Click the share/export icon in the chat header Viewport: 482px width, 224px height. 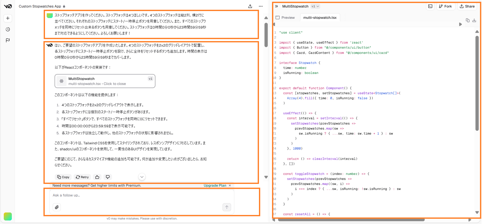tap(250, 6)
